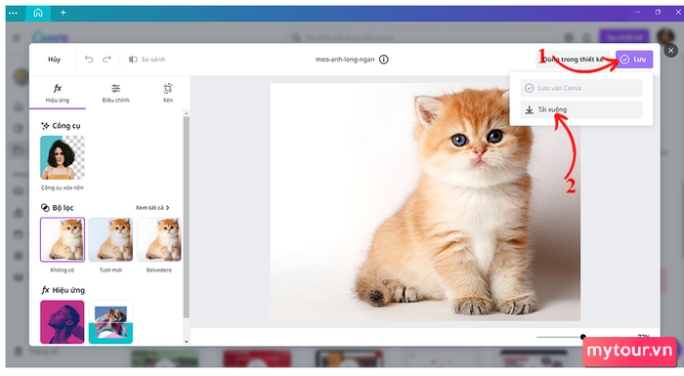Apply the Tươi mới filter

110,239
